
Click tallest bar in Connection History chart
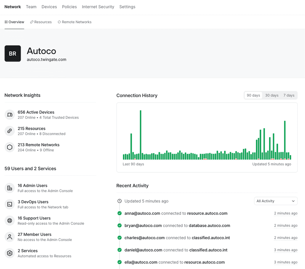coord(141,135)
